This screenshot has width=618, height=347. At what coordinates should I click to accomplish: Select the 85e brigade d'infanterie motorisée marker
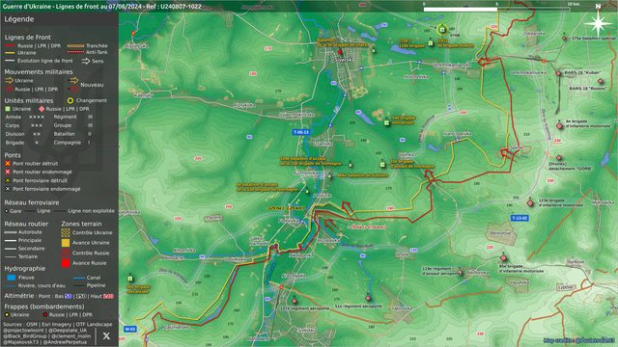click(503, 258)
